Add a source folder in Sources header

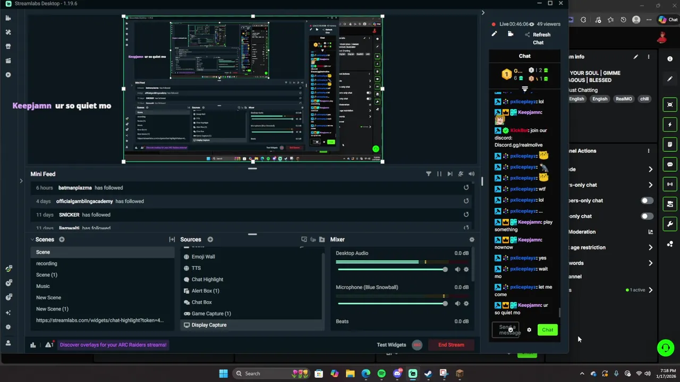322,239
